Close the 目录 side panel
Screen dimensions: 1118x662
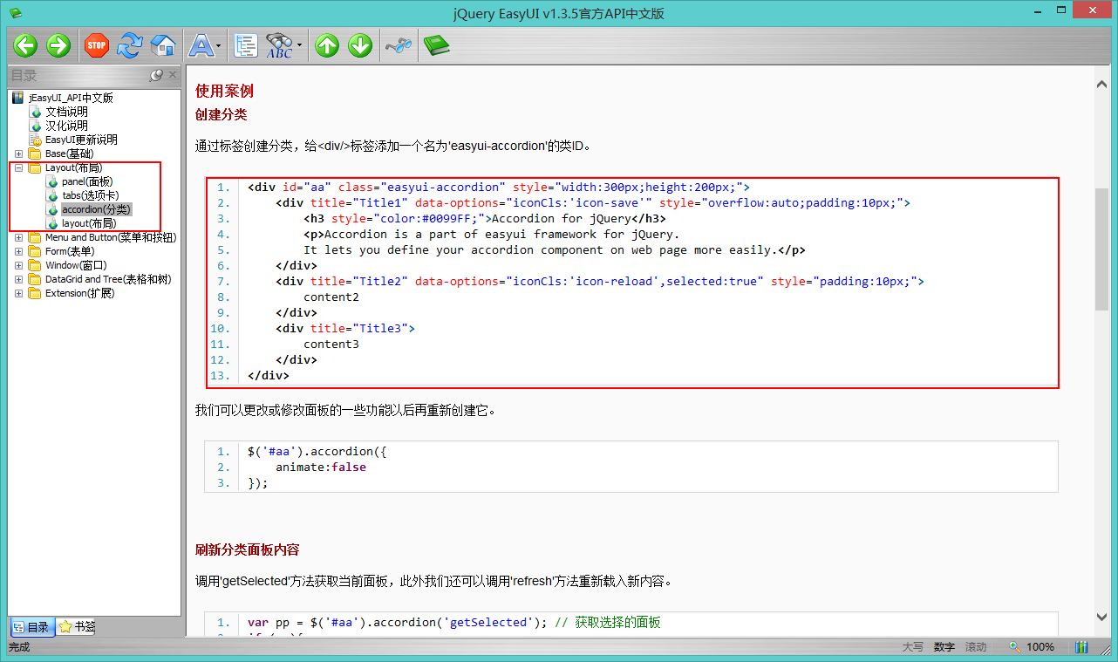173,76
